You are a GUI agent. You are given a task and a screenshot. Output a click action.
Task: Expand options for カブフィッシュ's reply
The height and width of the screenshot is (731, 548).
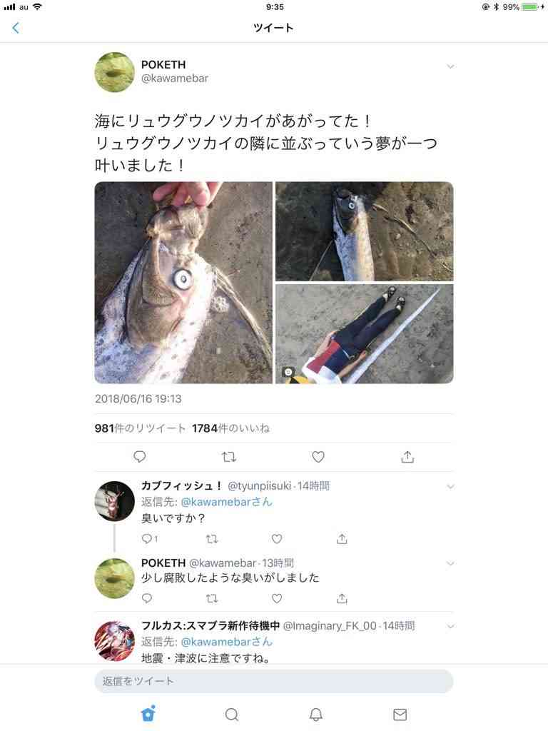tap(451, 487)
